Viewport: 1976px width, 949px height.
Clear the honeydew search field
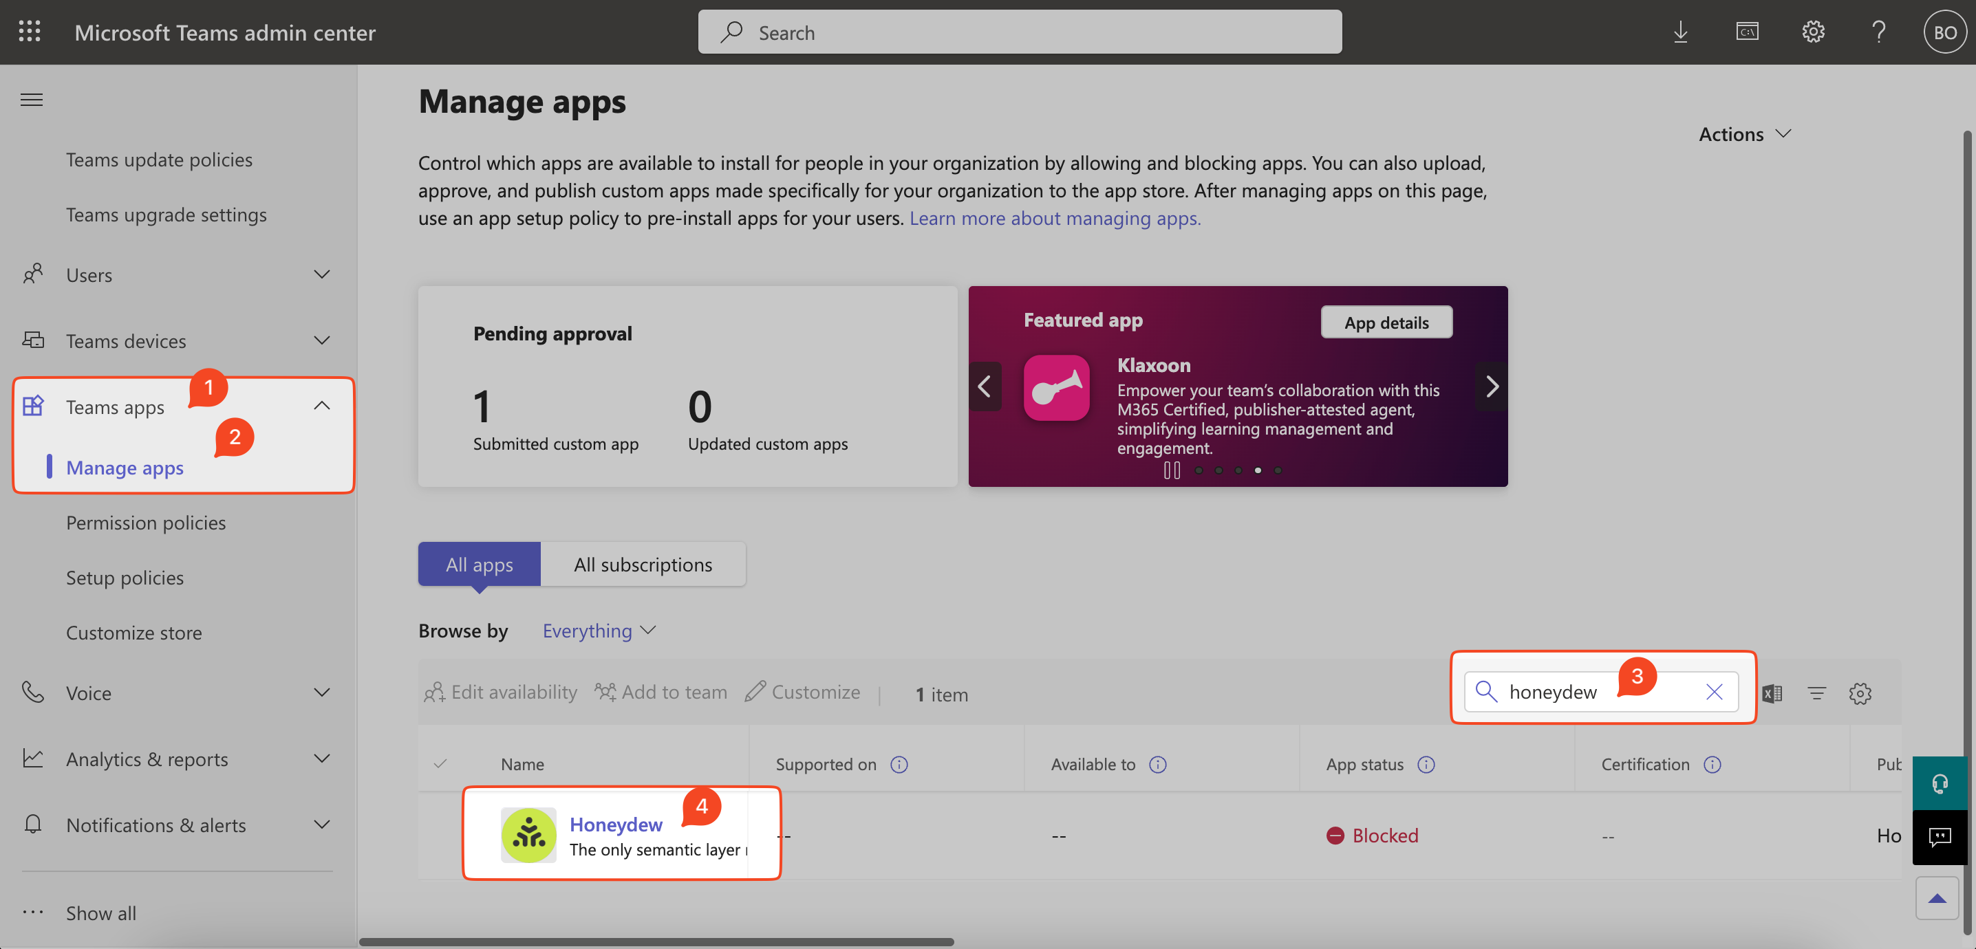(1714, 691)
